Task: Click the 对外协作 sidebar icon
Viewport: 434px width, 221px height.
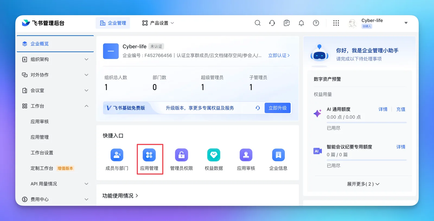Action: 25,75
